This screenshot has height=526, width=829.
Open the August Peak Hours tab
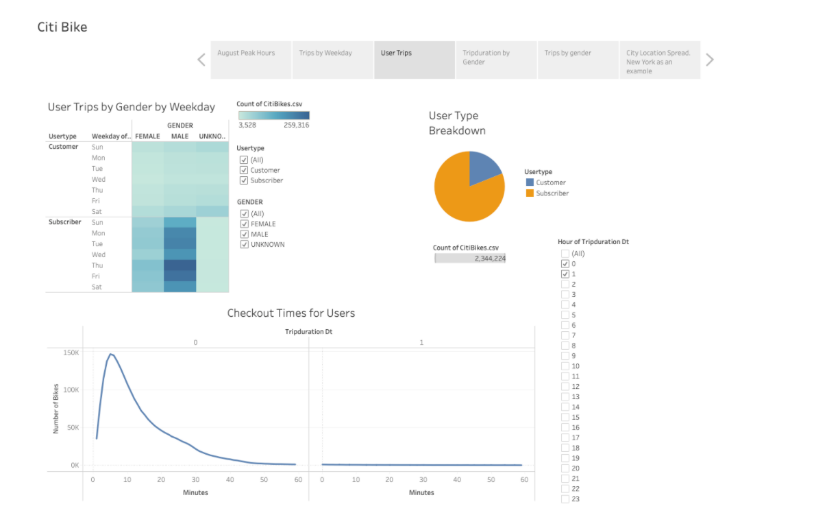[x=251, y=60]
